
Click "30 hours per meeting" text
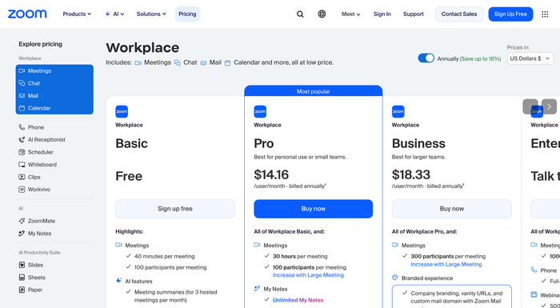click(300, 256)
